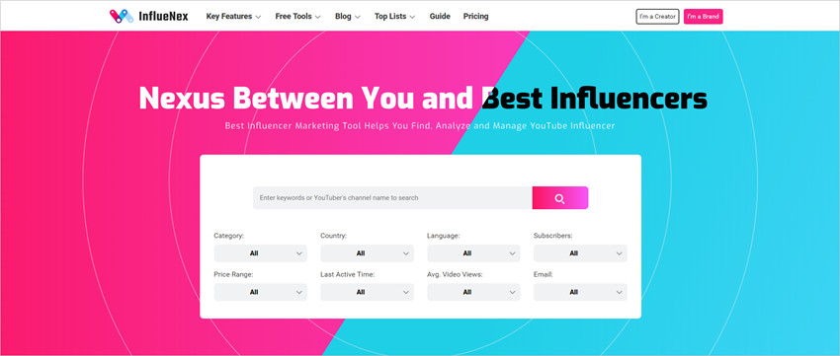Expand the Last Active Time dropdown
This screenshot has width=840, height=356.
[367, 292]
